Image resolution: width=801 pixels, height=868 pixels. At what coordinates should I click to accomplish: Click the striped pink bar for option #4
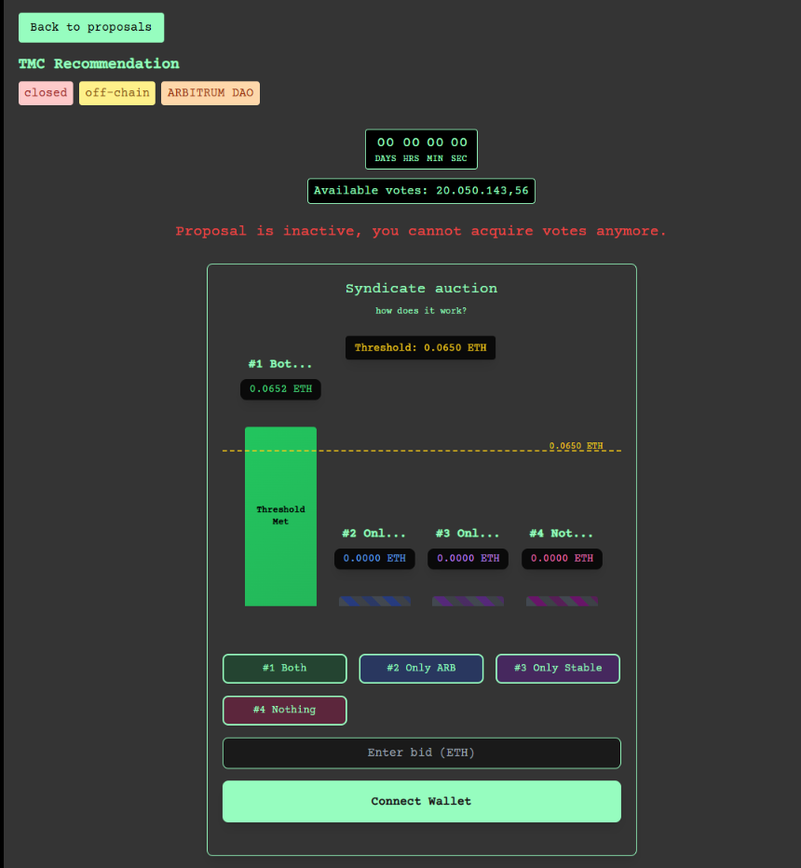562,602
